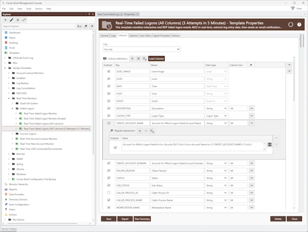308x232 pixels.
Task: Click the pencil edit icon in Explorer
Action: (x=12, y=19)
